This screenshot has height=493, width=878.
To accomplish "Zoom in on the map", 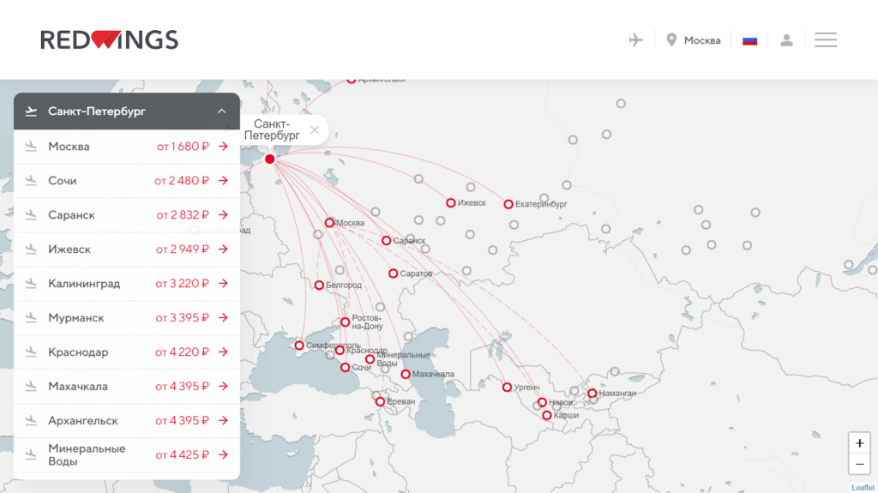I will pos(859,443).
